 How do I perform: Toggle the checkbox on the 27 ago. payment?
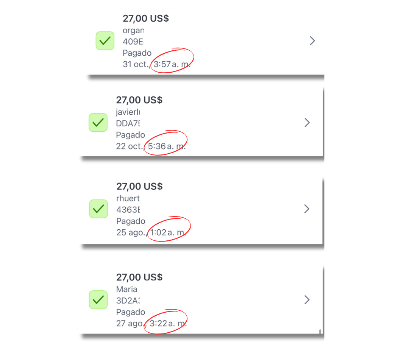coord(98,300)
